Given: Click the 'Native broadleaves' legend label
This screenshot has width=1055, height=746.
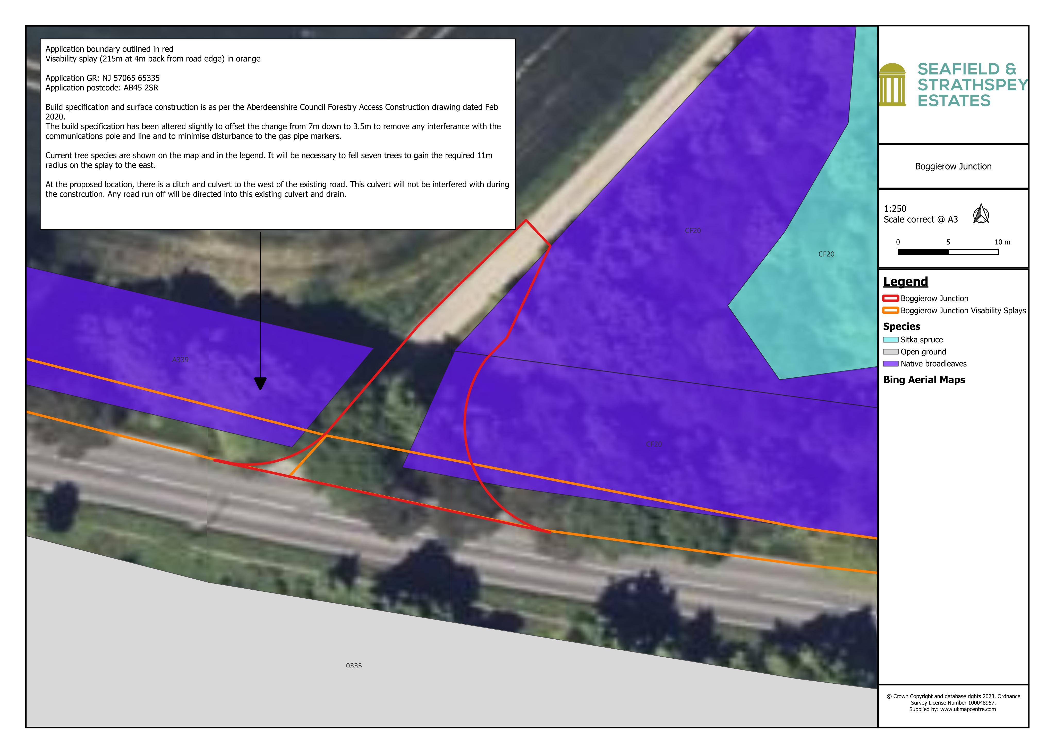Looking at the screenshot, I should (x=934, y=364).
